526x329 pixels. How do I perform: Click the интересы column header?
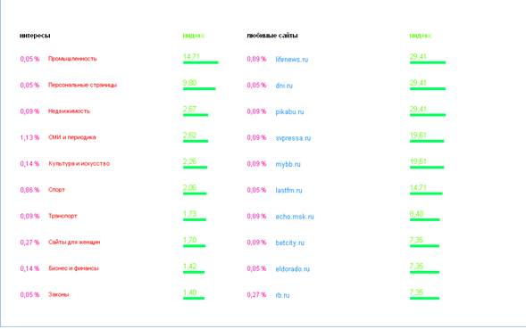[x=35, y=36]
